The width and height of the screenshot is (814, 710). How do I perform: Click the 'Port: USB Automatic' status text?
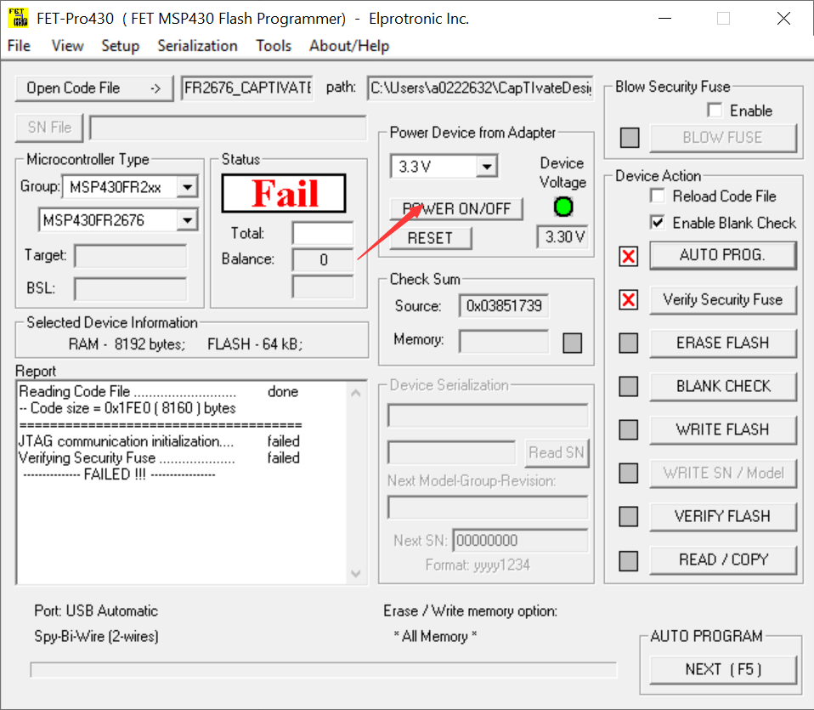(96, 611)
